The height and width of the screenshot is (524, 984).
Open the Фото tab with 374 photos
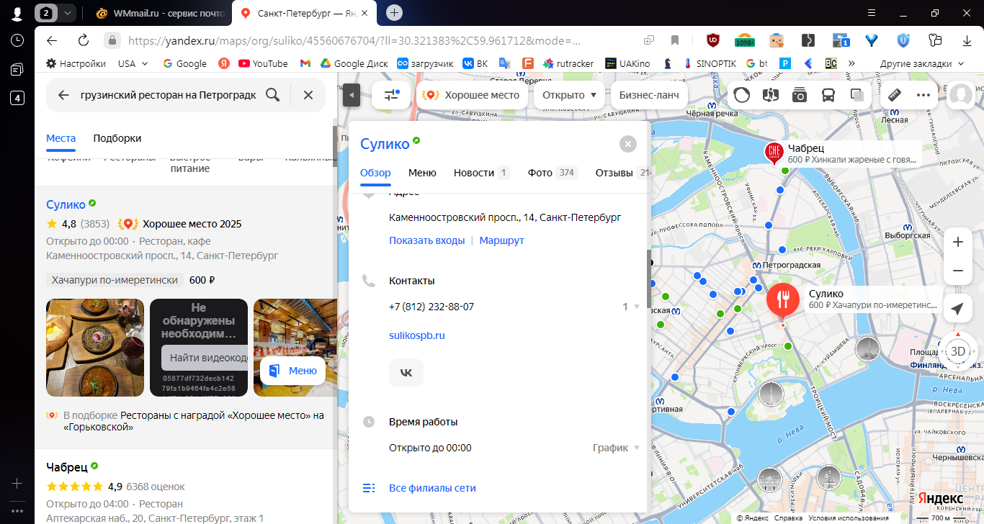click(553, 173)
